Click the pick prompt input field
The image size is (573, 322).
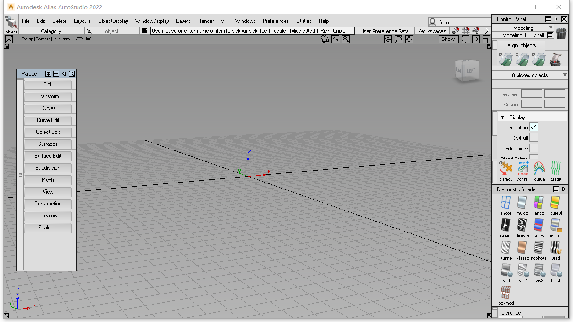pyautogui.click(x=252, y=31)
